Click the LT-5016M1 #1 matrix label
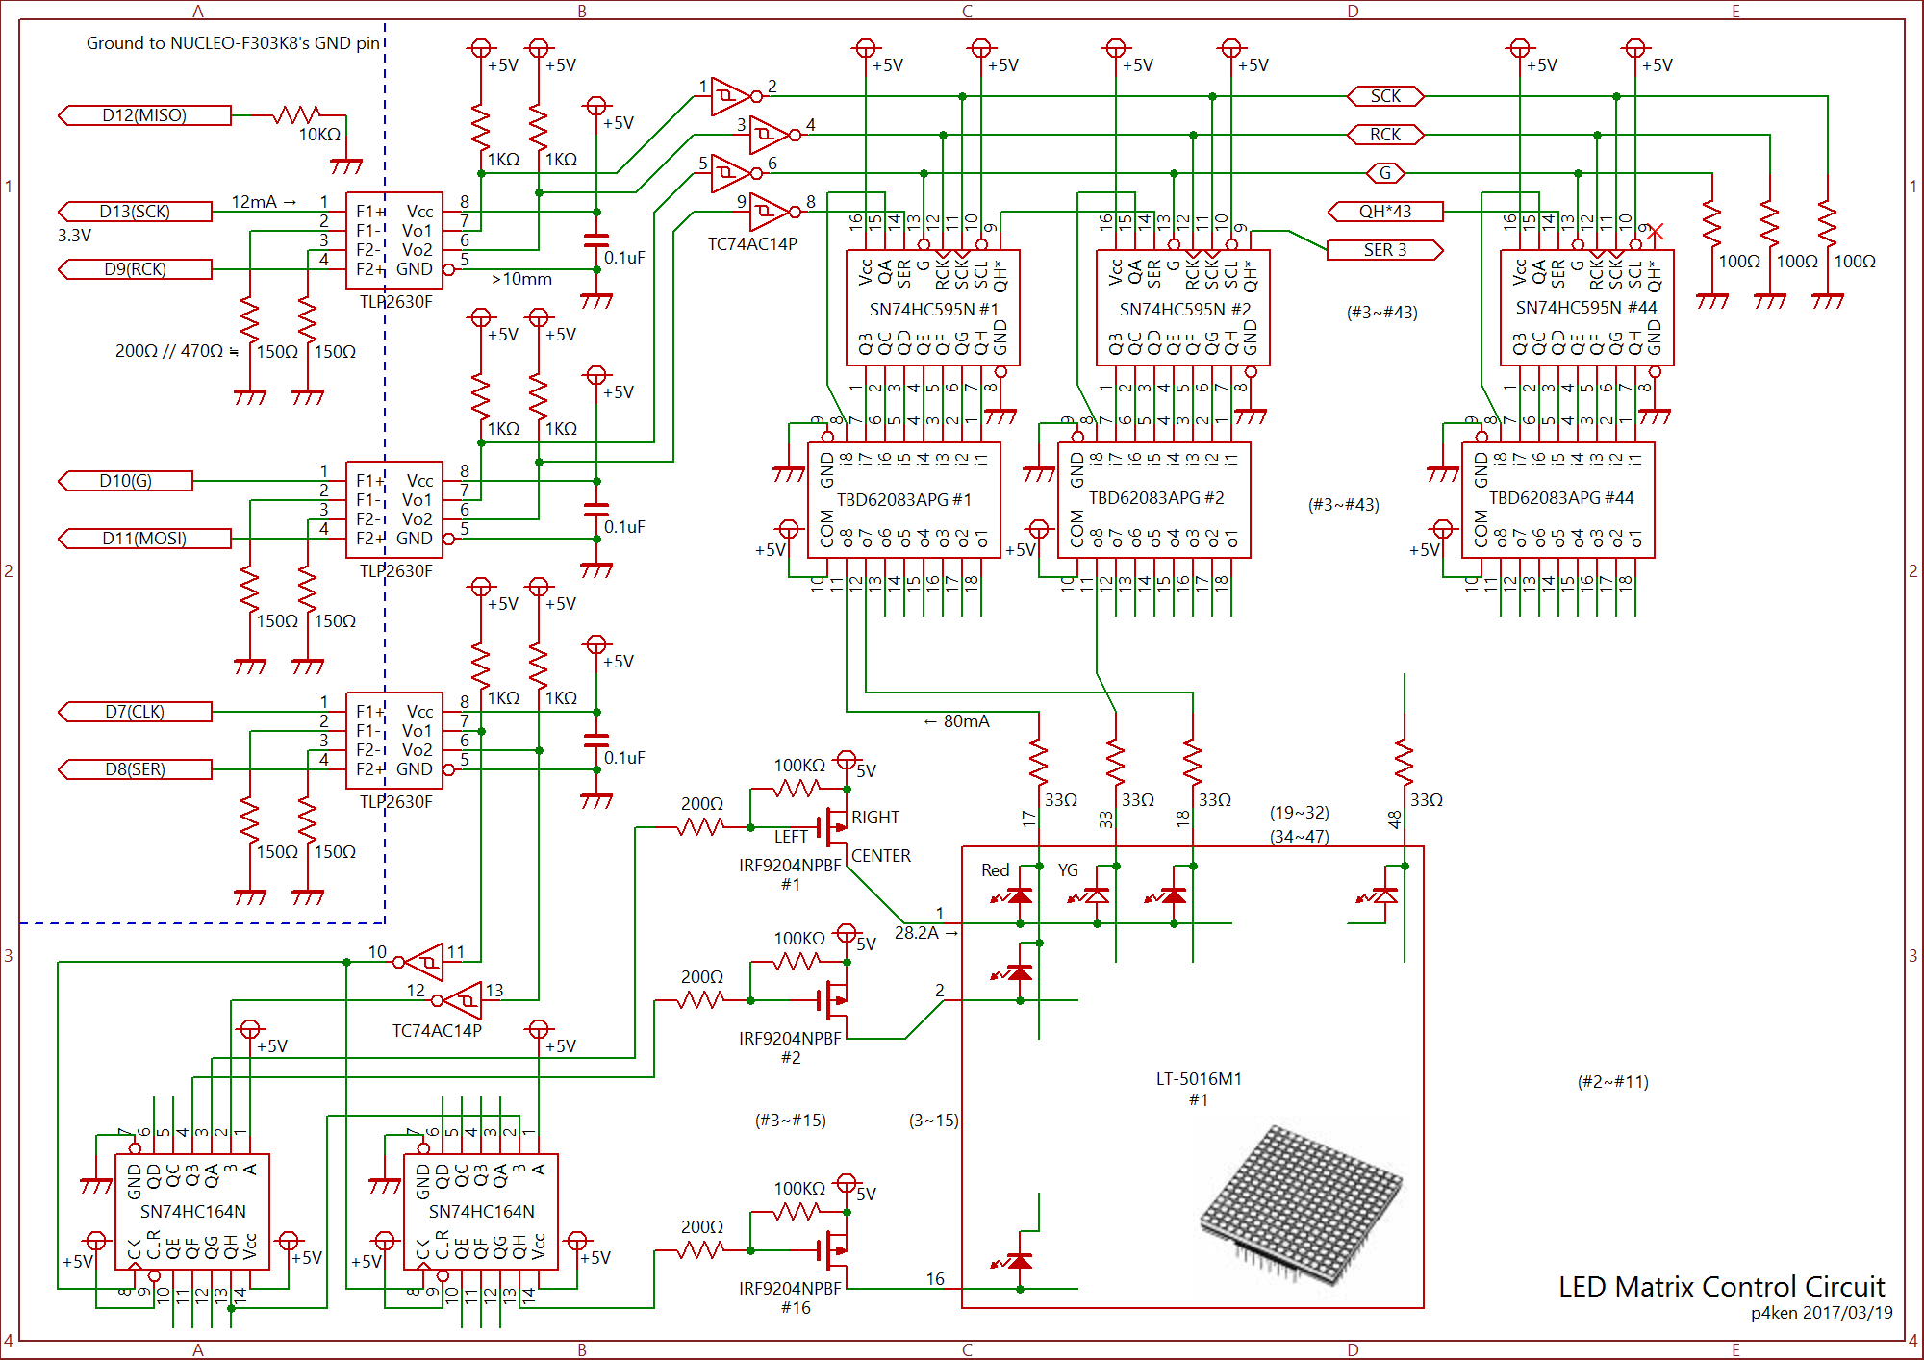This screenshot has height=1360, width=1924. pos(1199,1089)
